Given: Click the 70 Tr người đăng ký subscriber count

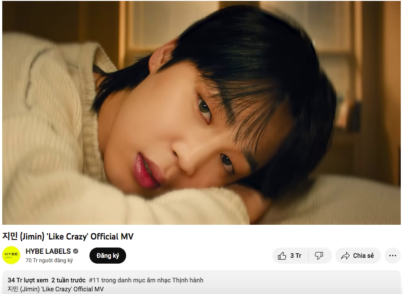Looking at the screenshot, I should [x=49, y=260].
